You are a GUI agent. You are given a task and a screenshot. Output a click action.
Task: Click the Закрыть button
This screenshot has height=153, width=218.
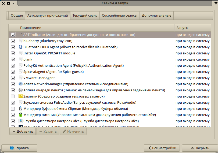(200, 148)
